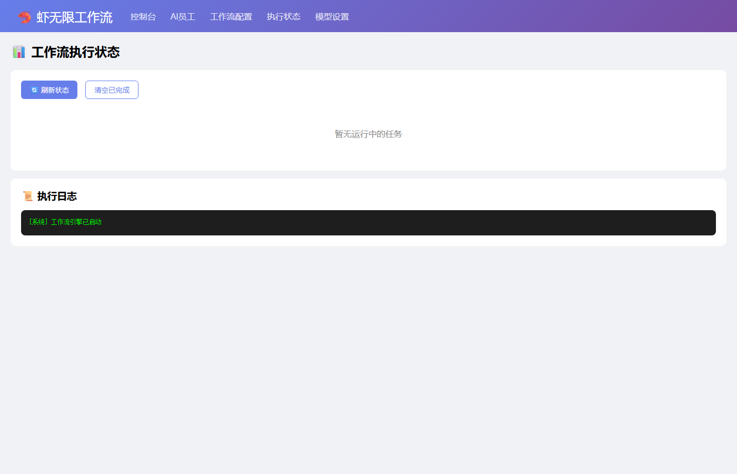
Task: Click the shrimp logo icon
Action: point(24,17)
